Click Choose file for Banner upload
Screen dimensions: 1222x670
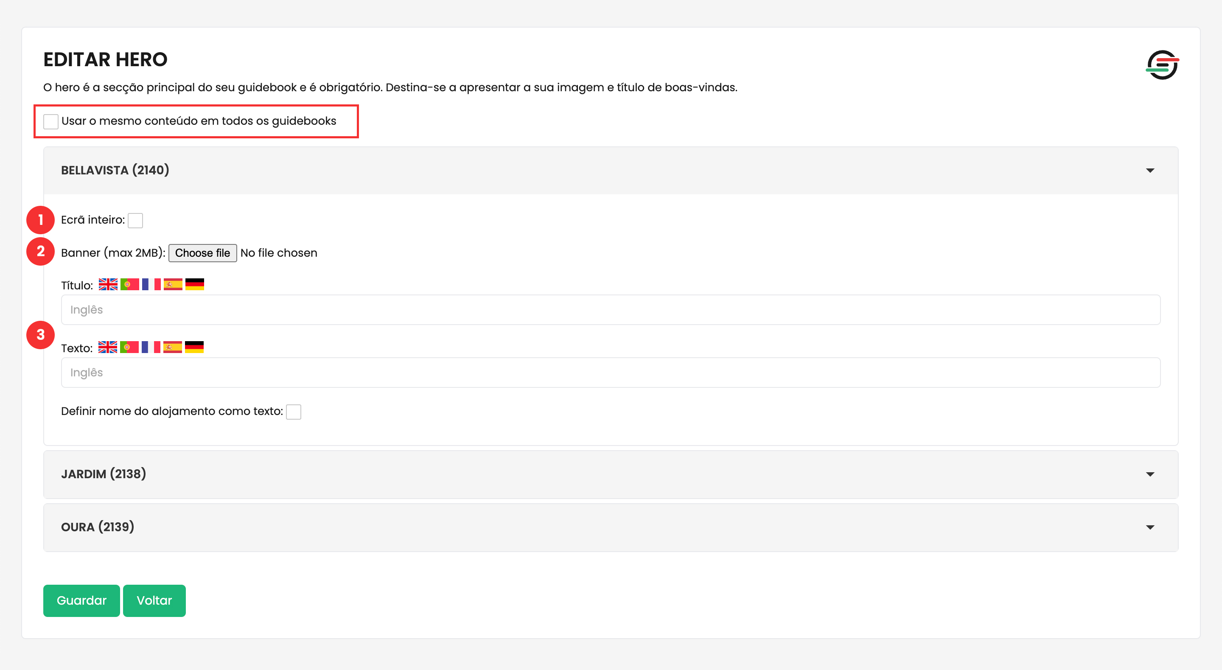coord(202,253)
